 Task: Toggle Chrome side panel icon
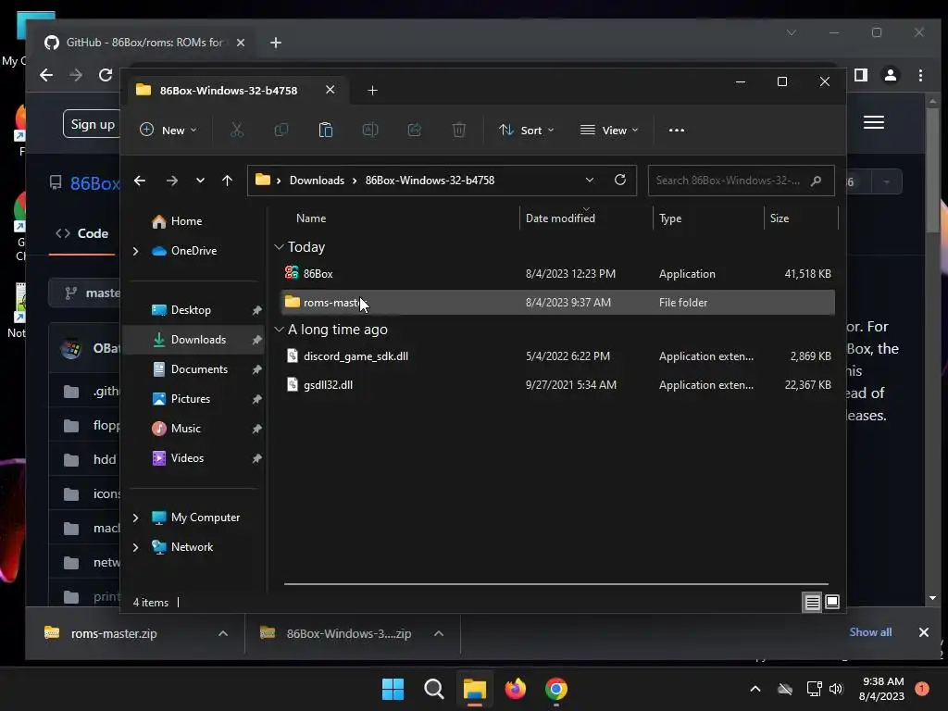861,75
